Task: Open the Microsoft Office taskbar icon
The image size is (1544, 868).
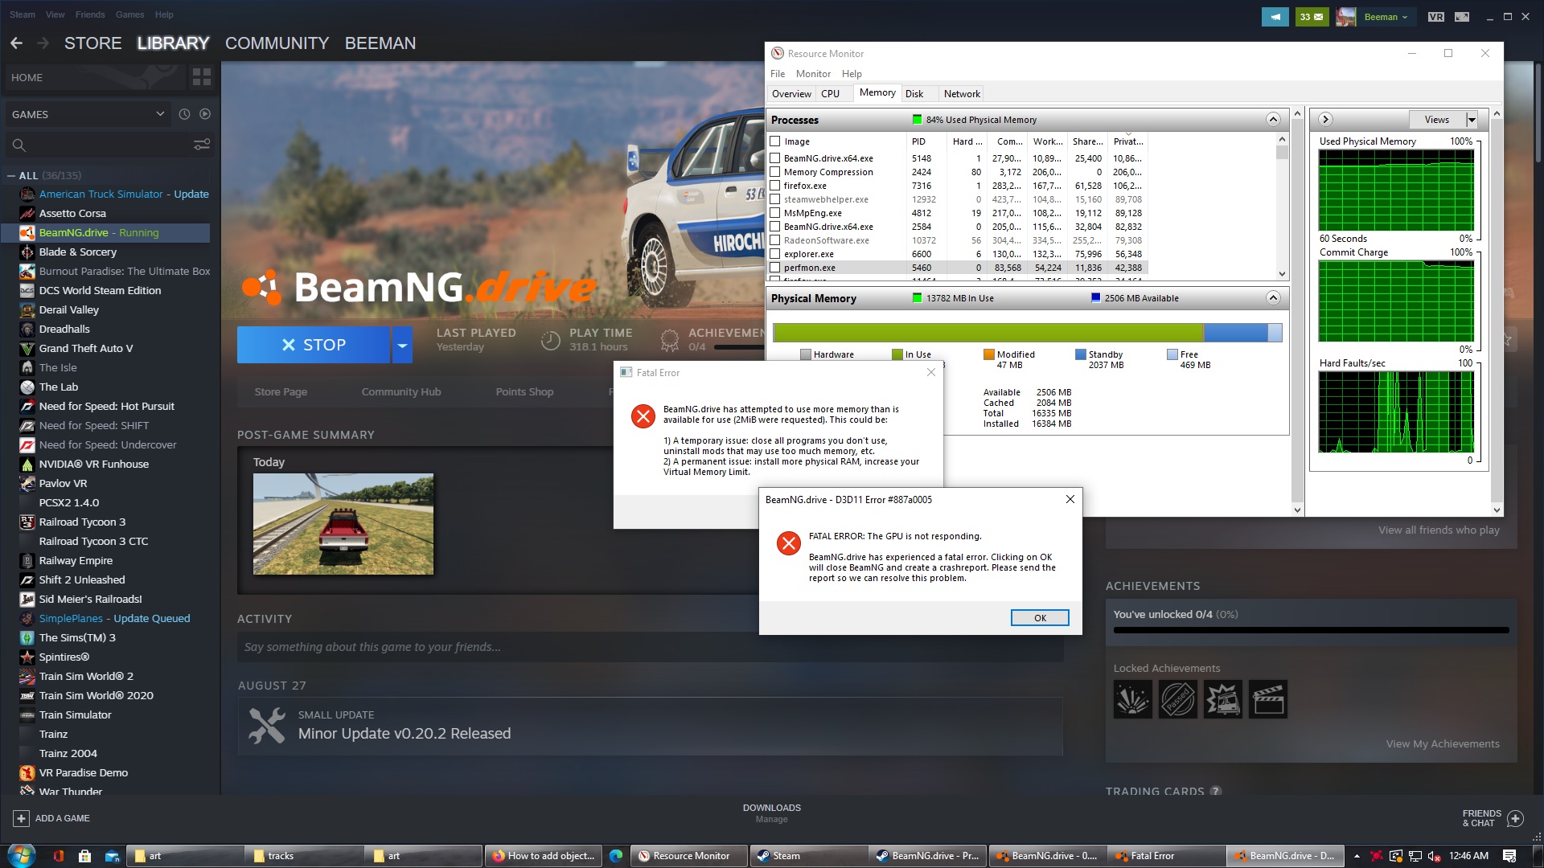Action: pos(58,856)
